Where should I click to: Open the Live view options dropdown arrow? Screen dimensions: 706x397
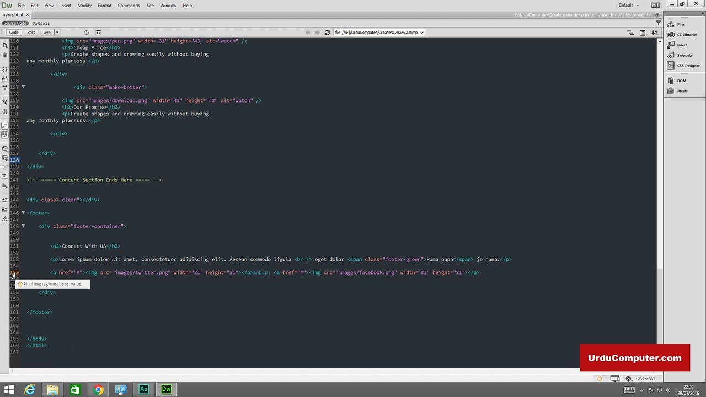pos(57,33)
